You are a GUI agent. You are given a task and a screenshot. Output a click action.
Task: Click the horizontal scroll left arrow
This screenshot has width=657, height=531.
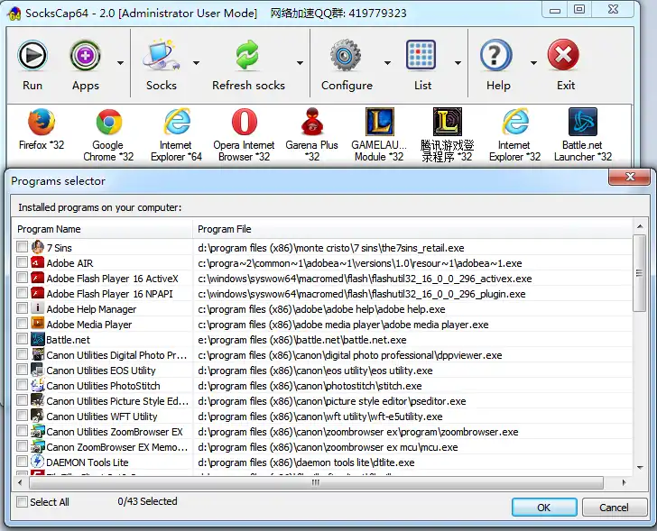pyautogui.click(x=20, y=482)
